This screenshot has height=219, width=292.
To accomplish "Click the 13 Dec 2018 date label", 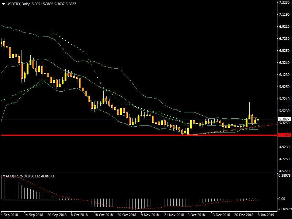I will pyautogui.click(x=221, y=215).
